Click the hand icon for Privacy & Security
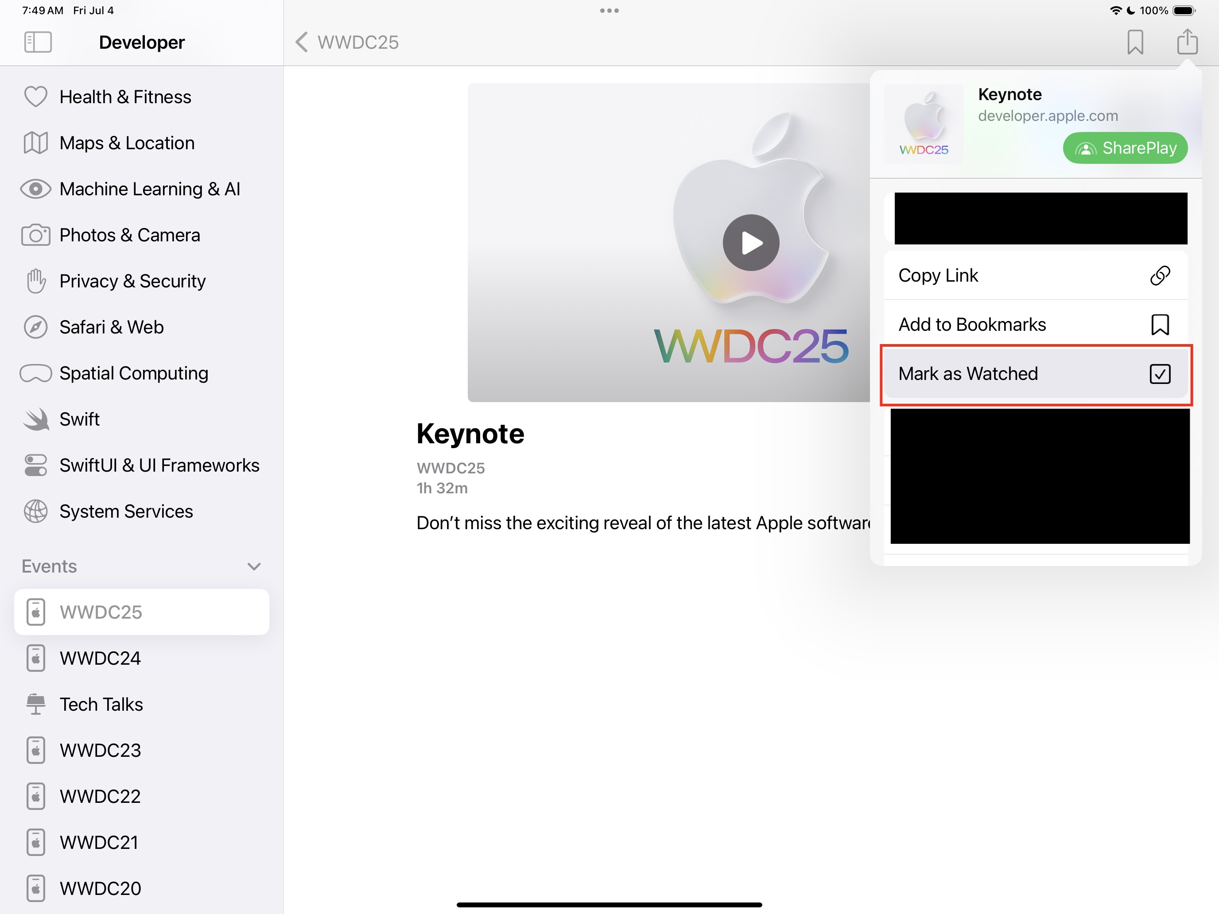This screenshot has width=1219, height=914. click(x=36, y=281)
